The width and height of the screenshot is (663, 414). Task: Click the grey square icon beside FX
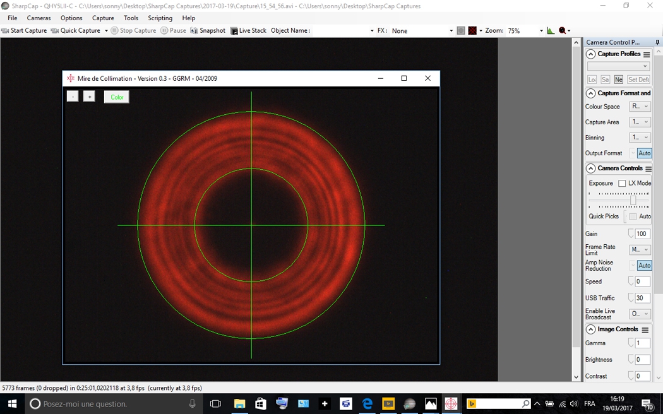coord(461,30)
